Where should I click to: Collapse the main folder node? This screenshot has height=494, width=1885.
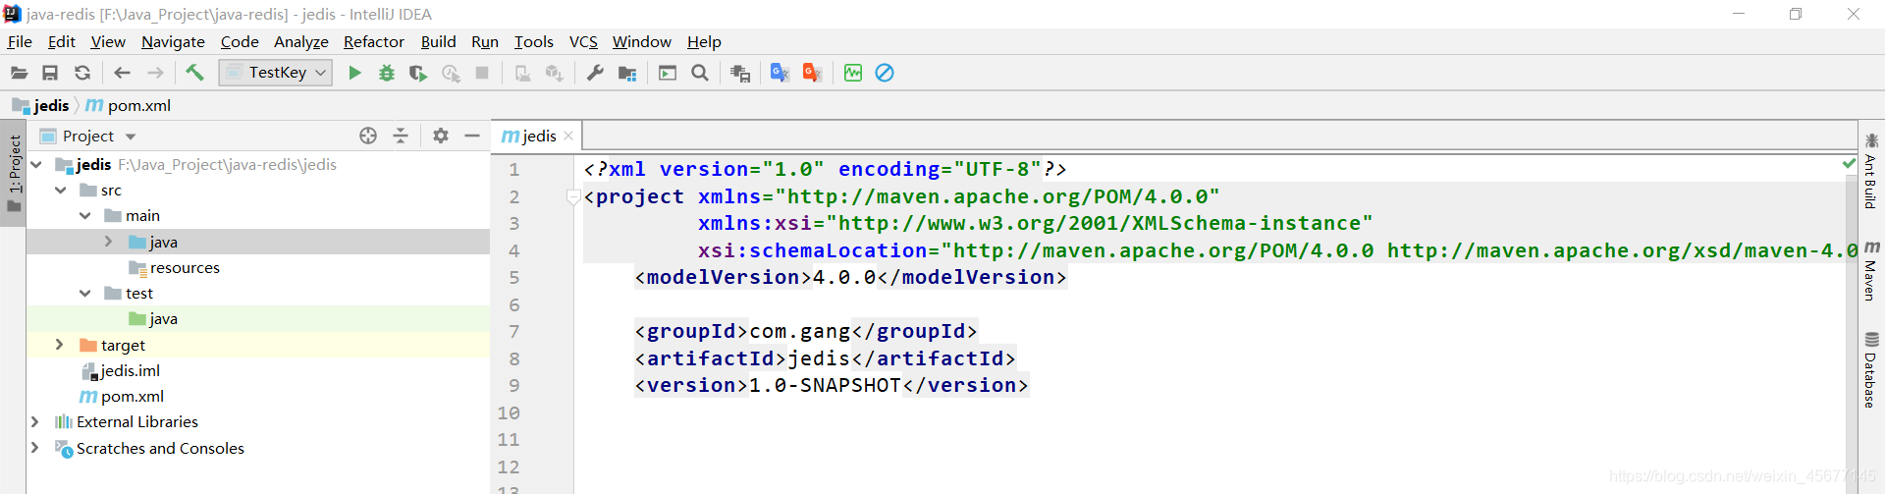84,215
